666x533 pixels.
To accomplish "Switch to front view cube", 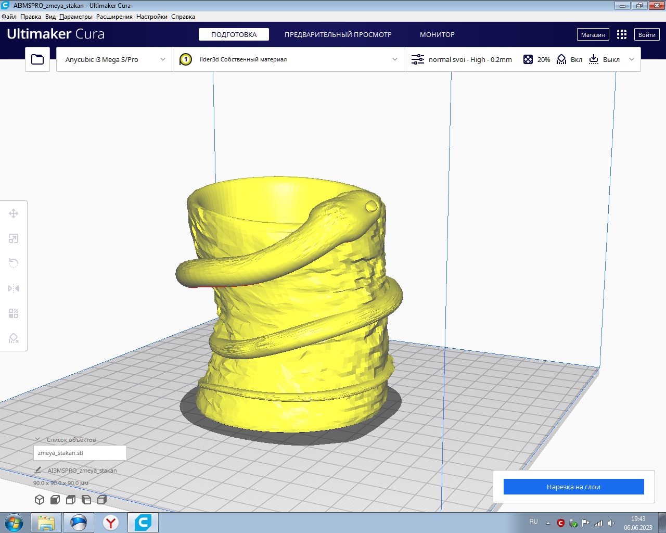I will coord(55,500).
